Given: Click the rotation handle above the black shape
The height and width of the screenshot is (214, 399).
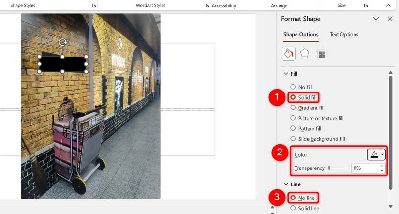Looking at the screenshot, I should coord(62,42).
